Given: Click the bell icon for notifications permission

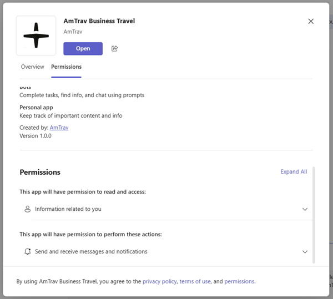Looking at the screenshot, I should [x=28, y=251].
